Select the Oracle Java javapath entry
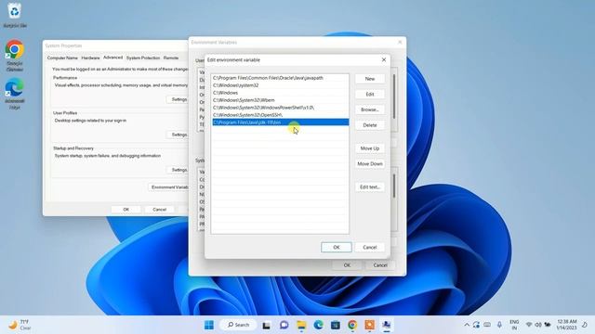 click(280, 78)
